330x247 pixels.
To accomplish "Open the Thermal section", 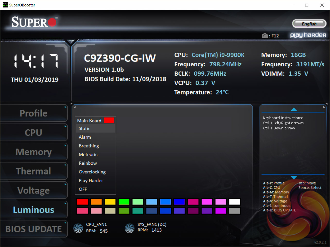I will [34, 171].
